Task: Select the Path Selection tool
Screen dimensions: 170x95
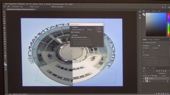Action: pyautogui.click(x=5, y=51)
